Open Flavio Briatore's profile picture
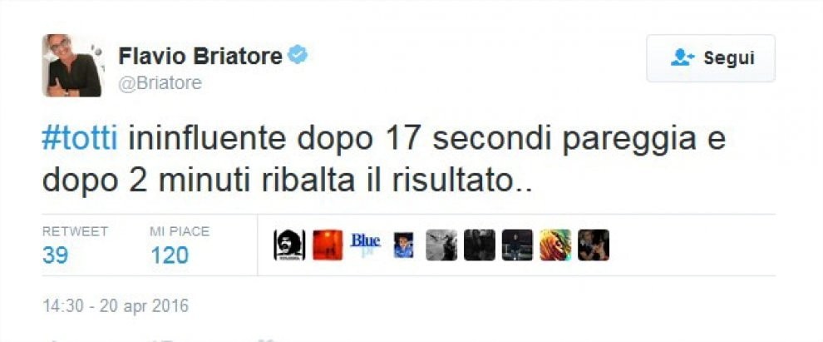This screenshot has width=823, height=342. [x=71, y=65]
